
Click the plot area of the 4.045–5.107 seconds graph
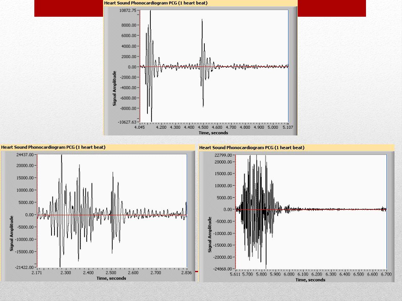click(214, 66)
